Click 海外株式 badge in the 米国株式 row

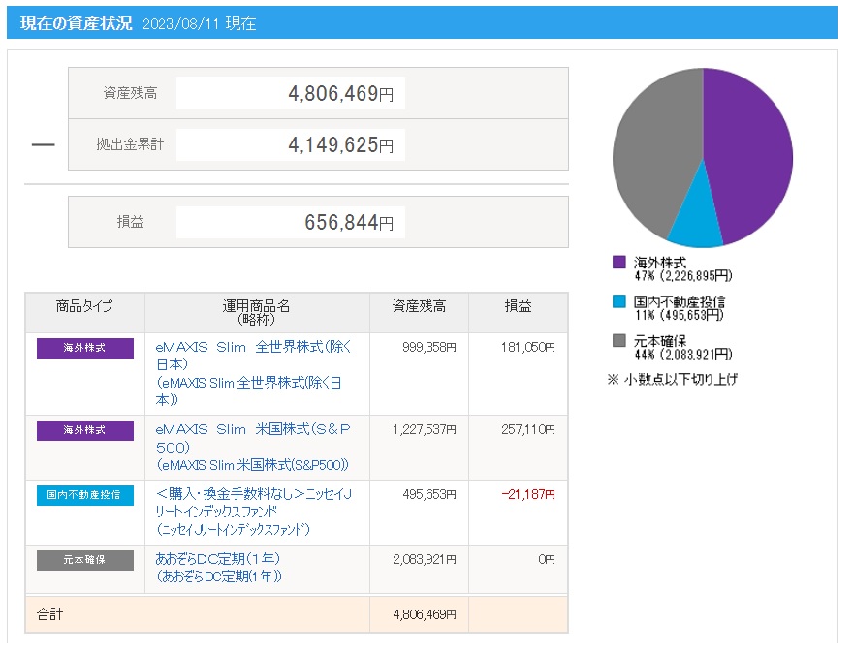coord(85,430)
